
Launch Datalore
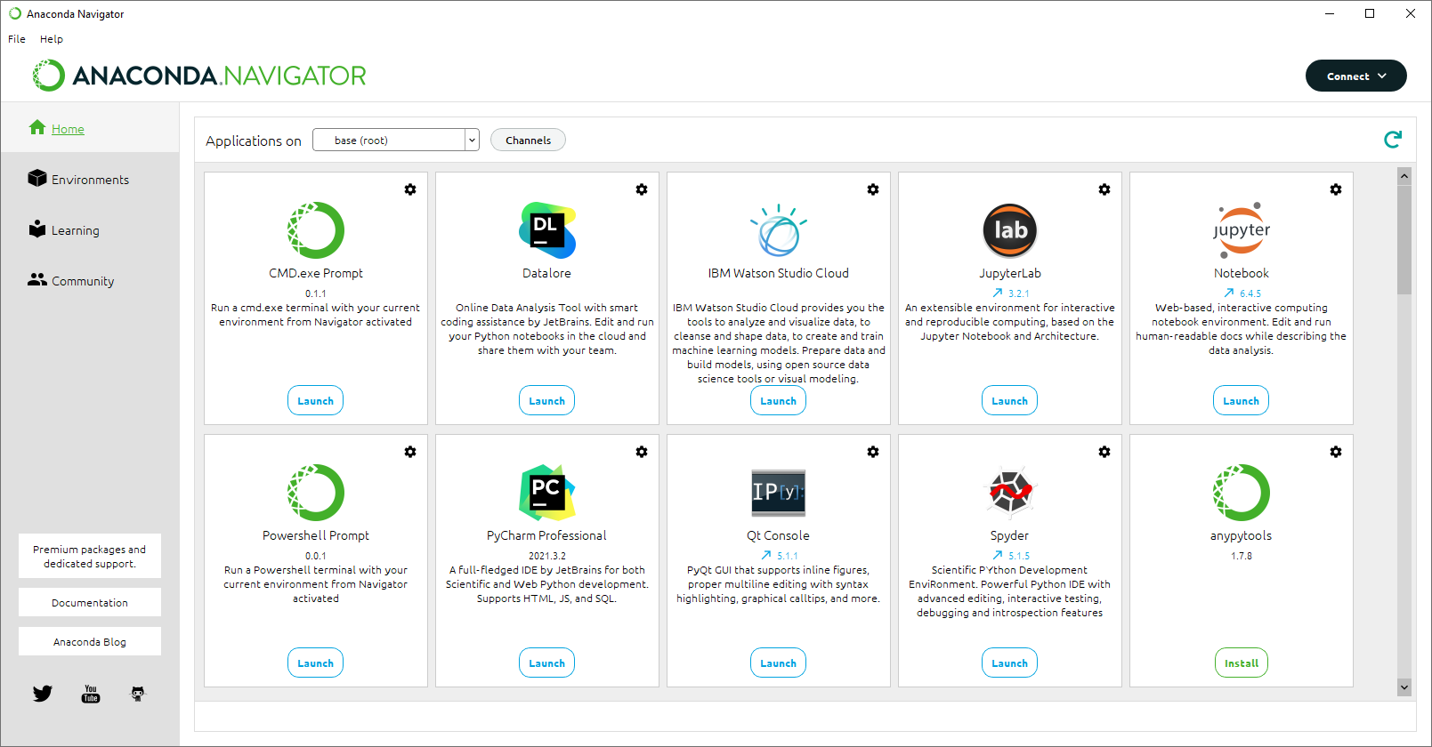click(546, 400)
